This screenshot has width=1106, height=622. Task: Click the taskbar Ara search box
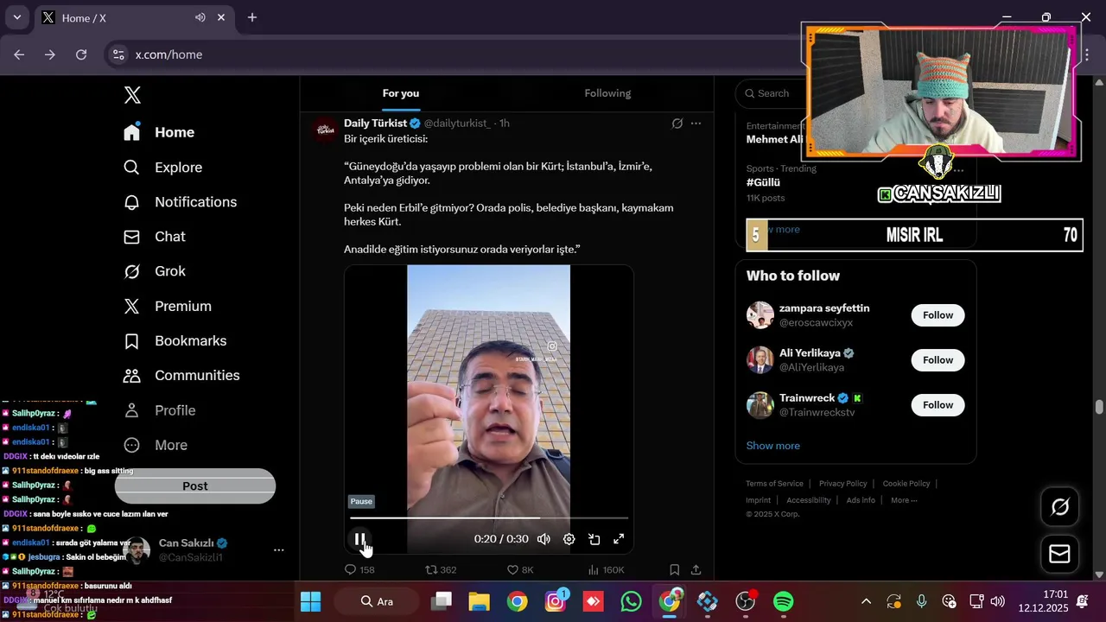click(376, 601)
